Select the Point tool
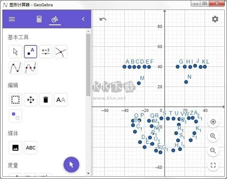 point(31,52)
